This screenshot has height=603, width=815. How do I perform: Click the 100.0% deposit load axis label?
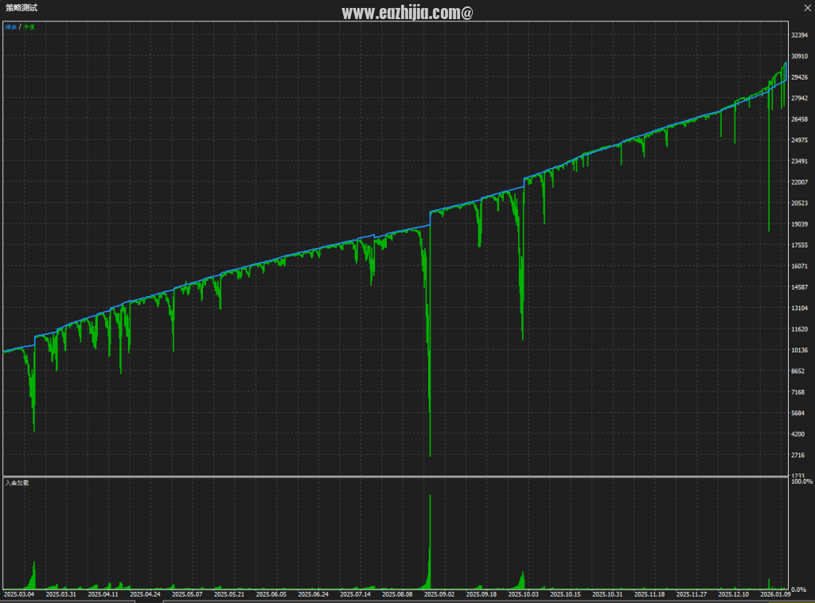[x=801, y=482]
